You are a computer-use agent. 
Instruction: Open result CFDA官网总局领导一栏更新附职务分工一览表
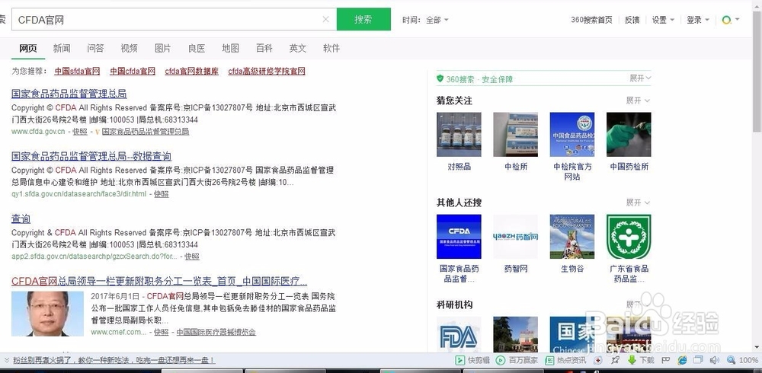coord(159,281)
